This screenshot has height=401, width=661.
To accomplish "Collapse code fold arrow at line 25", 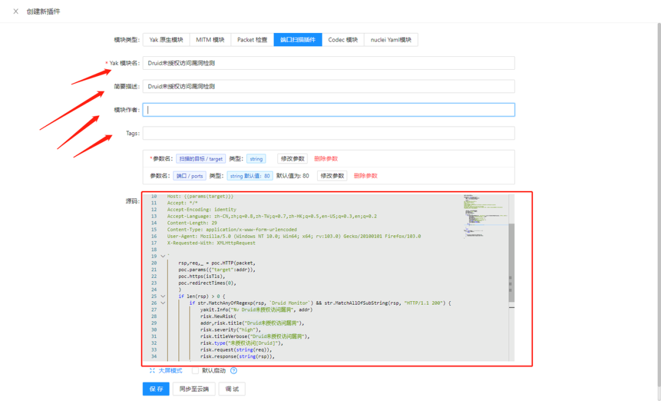I will pyautogui.click(x=163, y=296).
